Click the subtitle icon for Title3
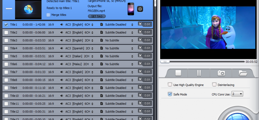 101,40
